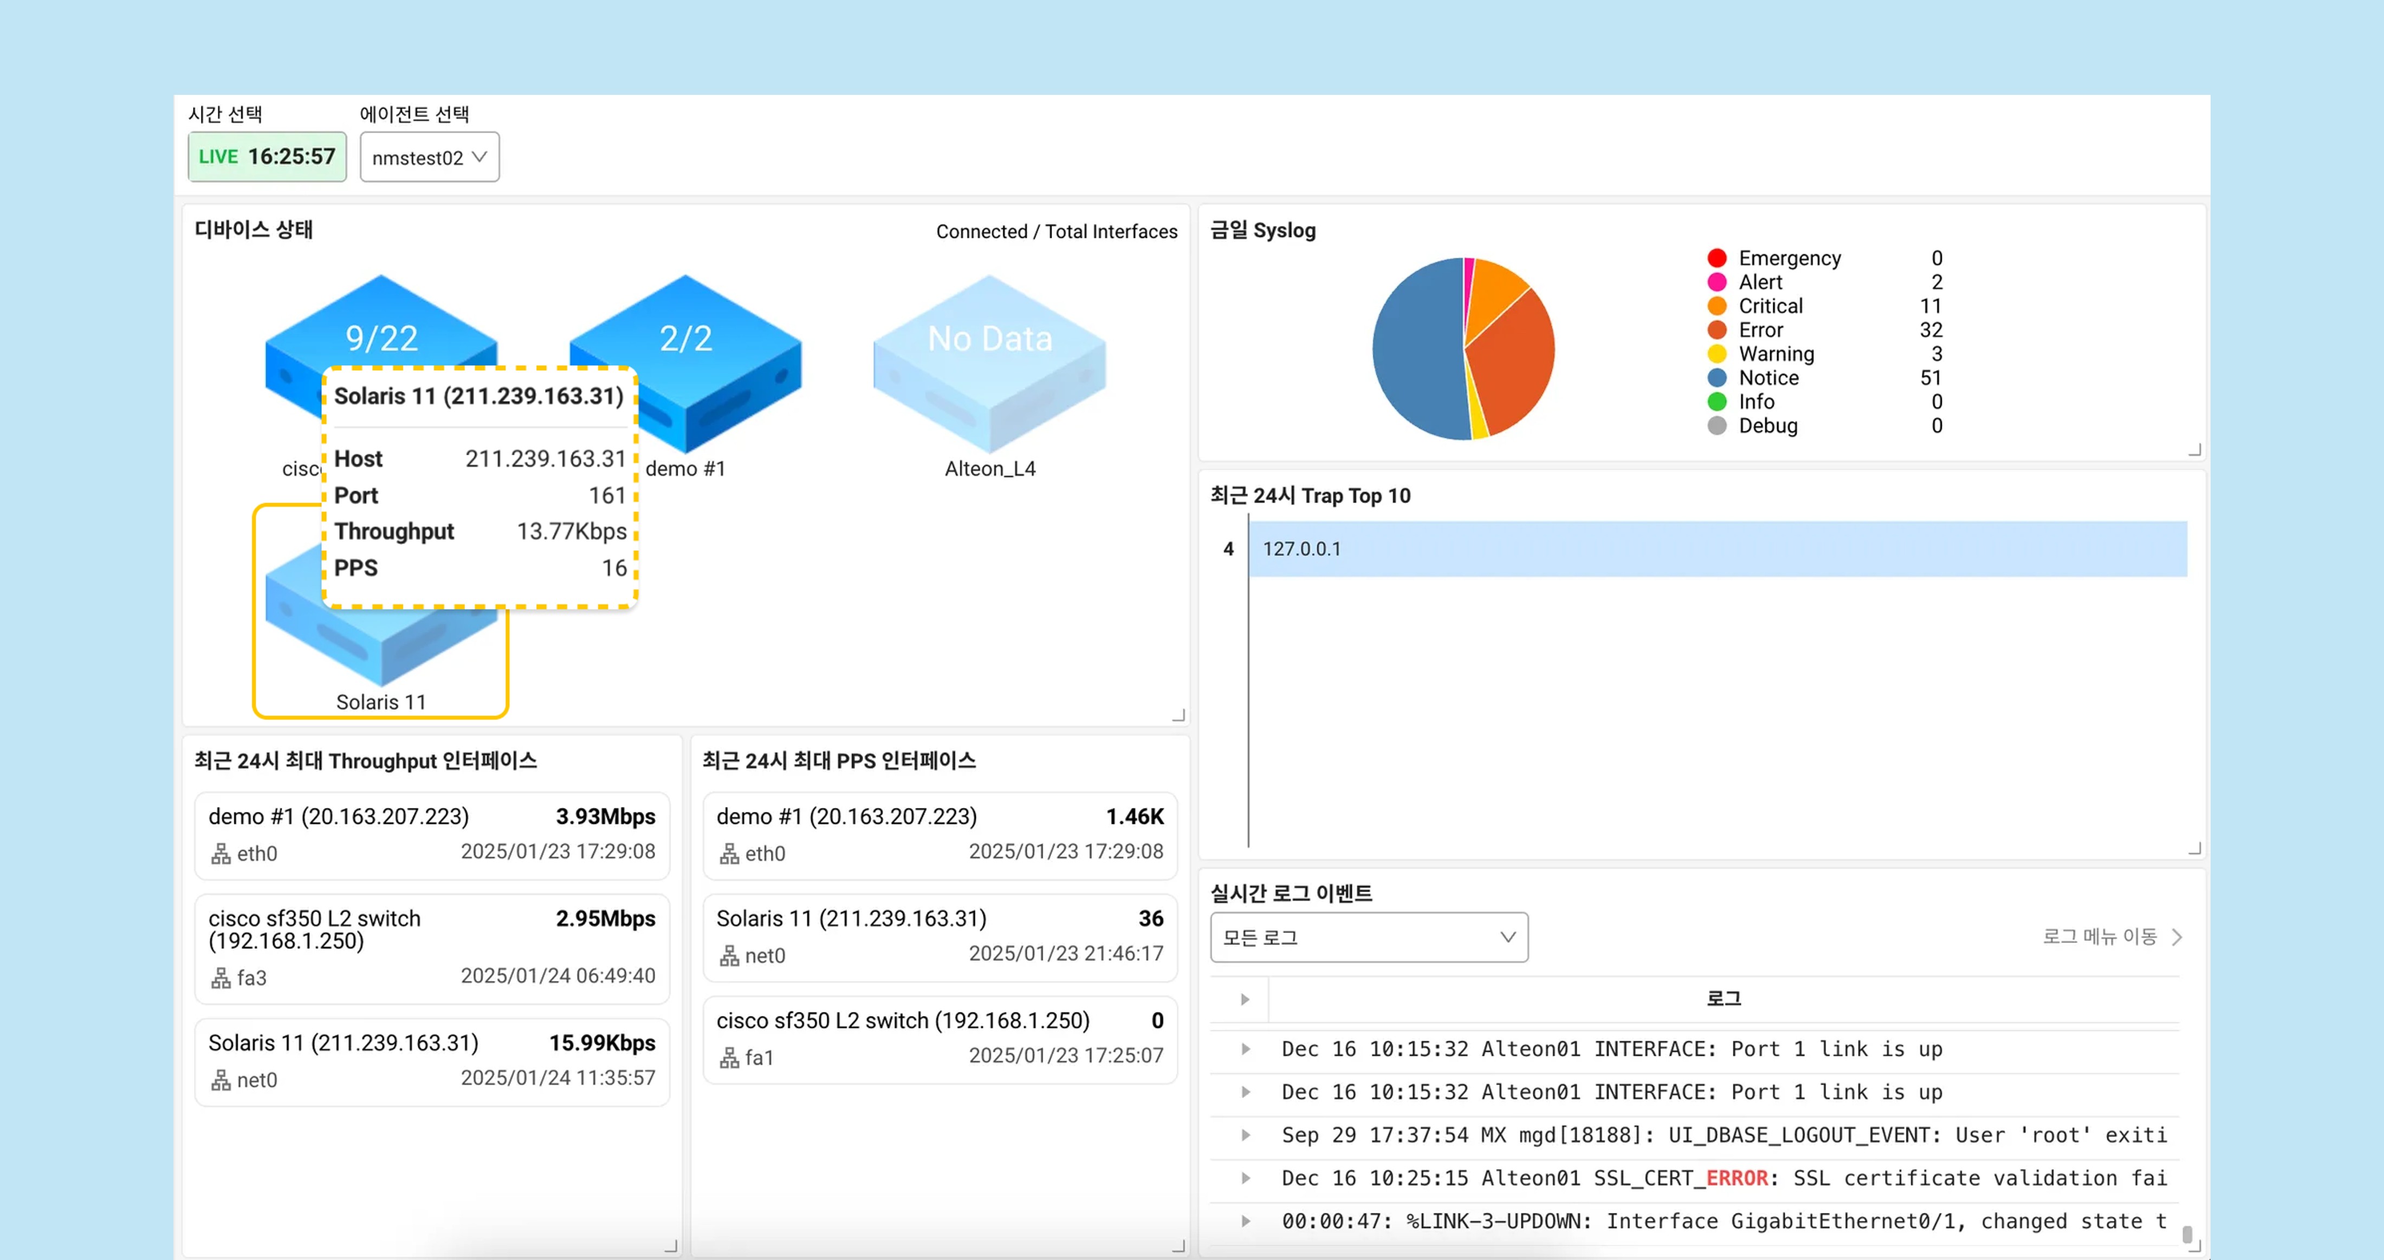This screenshot has width=2384, height=1260.
Task: Expand the first Alteon01 link up log
Action: point(1245,1049)
